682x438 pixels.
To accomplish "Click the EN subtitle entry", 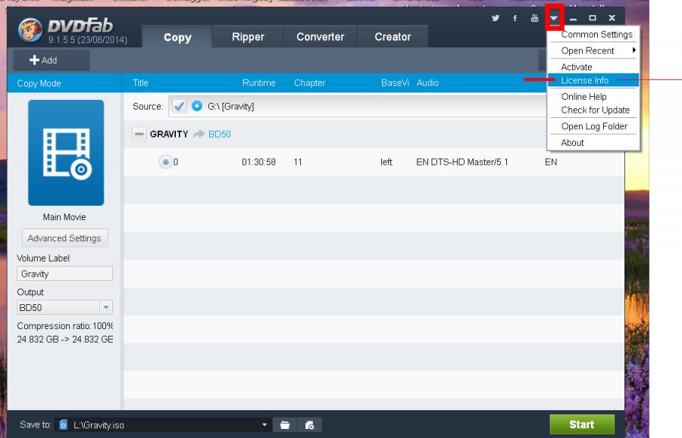I will click(551, 162).
